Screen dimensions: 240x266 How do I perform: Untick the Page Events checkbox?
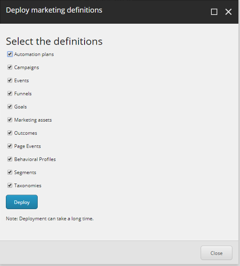[10, 146]
